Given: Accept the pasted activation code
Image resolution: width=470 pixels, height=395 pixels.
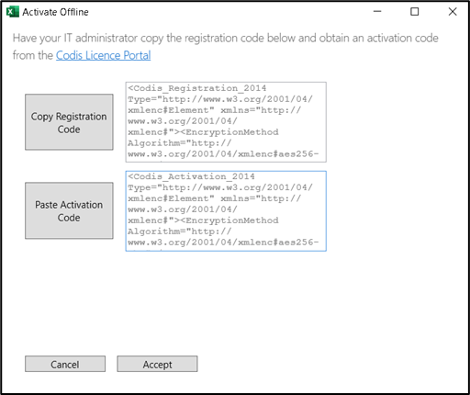Looking at the screenshot, I should 157,364.
